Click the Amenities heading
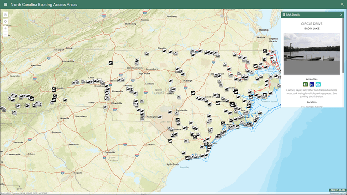Image resolution: width=347 pixels, height=195 pixels. click(312, 79)
